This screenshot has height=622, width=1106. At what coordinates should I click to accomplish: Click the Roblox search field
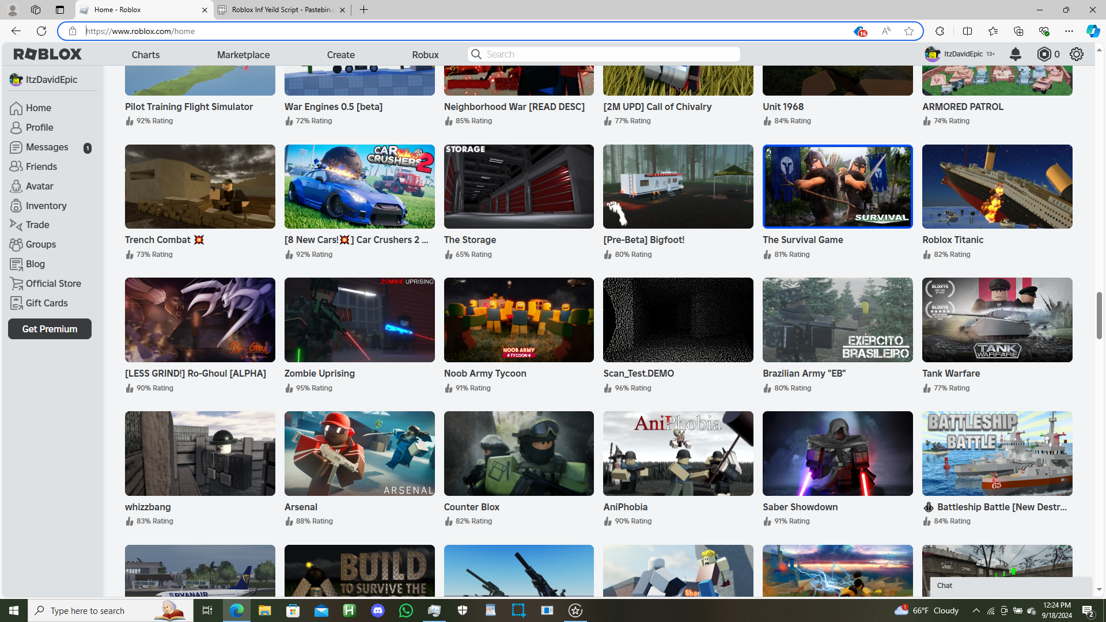pyautogui.click(x=605, y=54)
